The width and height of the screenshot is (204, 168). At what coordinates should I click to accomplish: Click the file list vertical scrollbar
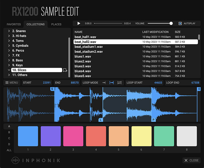click(199, 37)
